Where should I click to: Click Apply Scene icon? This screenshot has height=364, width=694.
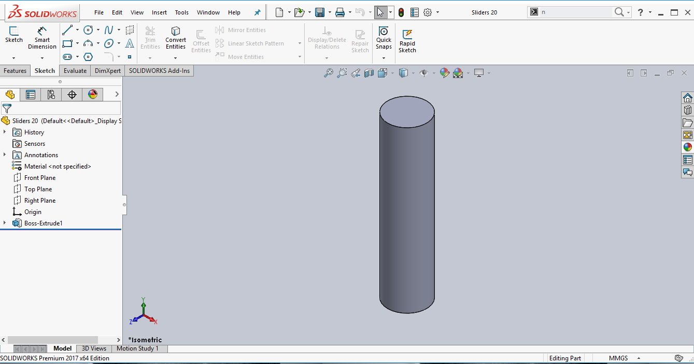458,73
